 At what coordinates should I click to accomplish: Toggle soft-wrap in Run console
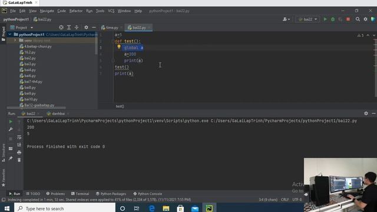19,137
